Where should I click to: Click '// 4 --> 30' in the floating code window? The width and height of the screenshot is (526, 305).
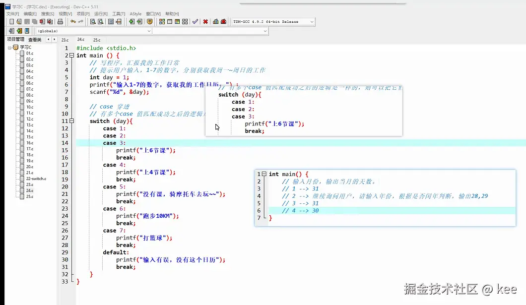click(300, 210)
